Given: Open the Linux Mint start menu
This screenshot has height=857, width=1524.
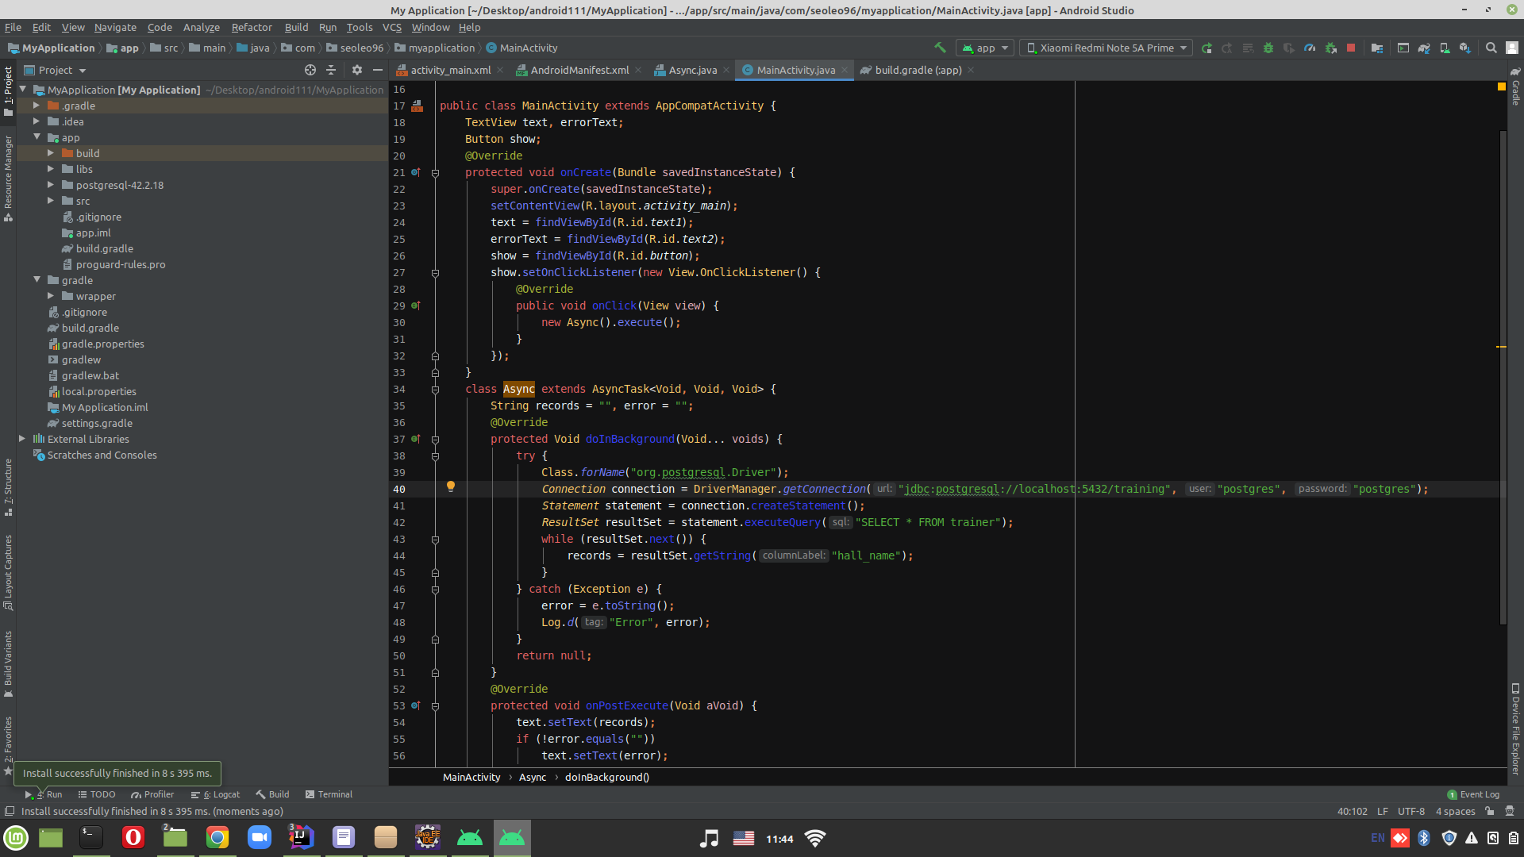Looking at the screenshot, I should tap(16, 838).
